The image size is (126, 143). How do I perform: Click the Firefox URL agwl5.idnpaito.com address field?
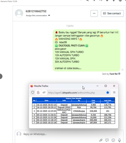[71, 93]
